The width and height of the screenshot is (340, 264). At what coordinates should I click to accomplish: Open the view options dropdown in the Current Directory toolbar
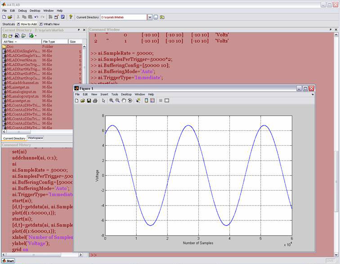(36, 36)
